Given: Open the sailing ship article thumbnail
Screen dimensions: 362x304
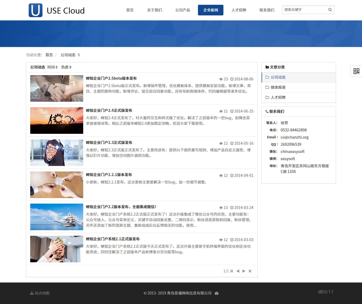Looking at the screenshot, I should tap(57, 217).
